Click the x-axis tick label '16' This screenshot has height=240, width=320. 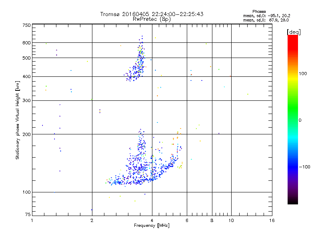pos(272,220)
